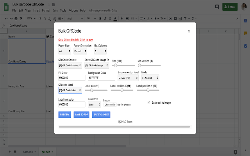Switch to the barcode sheet tab
The image size is (250, 156).
tap(29, 152)
